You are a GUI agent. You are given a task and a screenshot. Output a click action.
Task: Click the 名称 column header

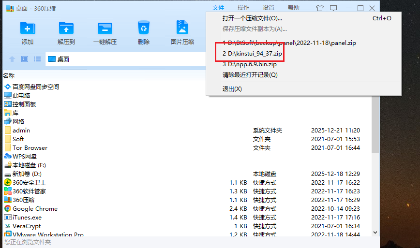point(9,76)
